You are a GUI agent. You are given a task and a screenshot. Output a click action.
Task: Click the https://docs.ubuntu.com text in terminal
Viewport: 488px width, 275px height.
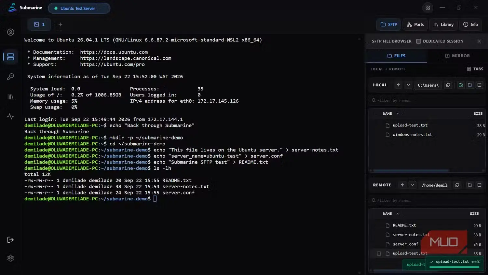tap(114, 52)
